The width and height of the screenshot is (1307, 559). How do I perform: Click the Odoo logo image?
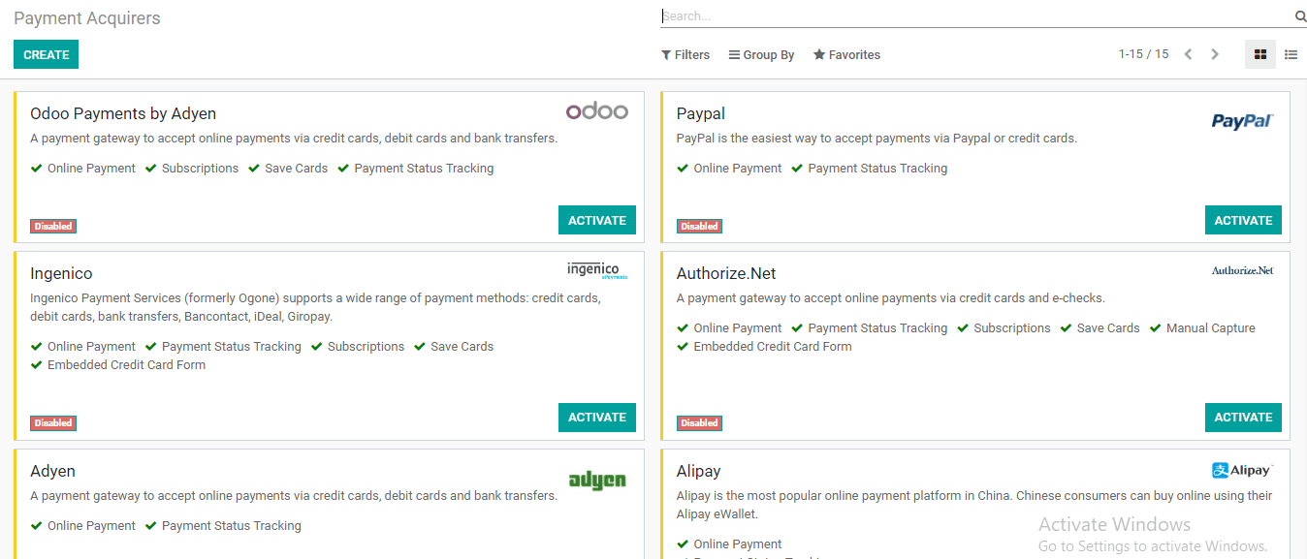pyautogui.click(x=597, y=110)
